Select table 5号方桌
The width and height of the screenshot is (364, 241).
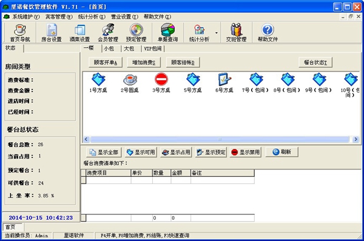click(193, 83)
